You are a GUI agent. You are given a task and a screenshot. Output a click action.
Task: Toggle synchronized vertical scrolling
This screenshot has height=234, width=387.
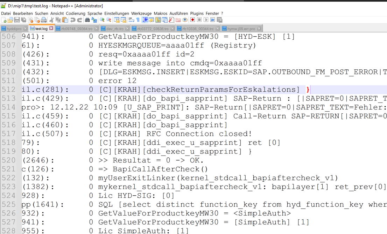(117, 20)
